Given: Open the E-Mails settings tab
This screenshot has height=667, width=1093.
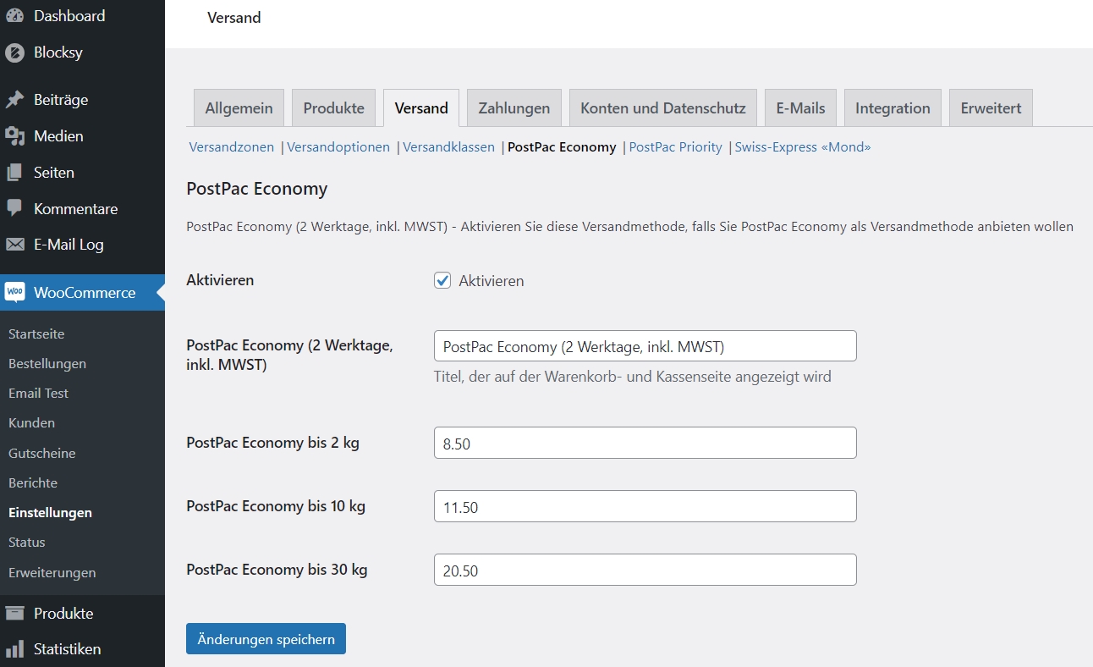Looking at the screenshot, I should [x=800, y=107].
